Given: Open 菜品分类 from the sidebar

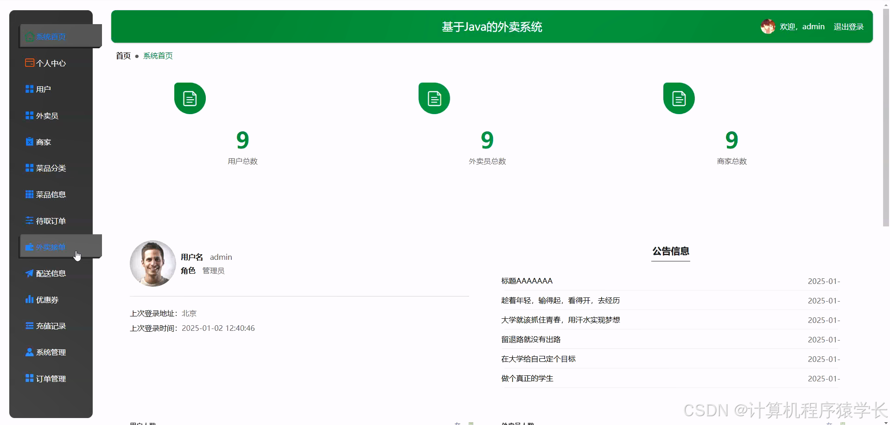Looking at the screenshot, I should click(51, 168).
